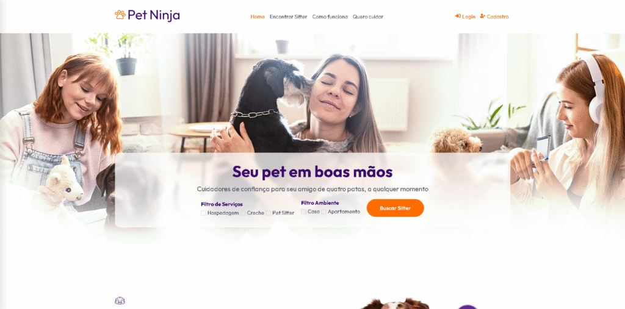The height and width of the screenshot is (309, 625).
Task: Open the Encontrar Sitter menu item
Action: [x=288, y=16]
